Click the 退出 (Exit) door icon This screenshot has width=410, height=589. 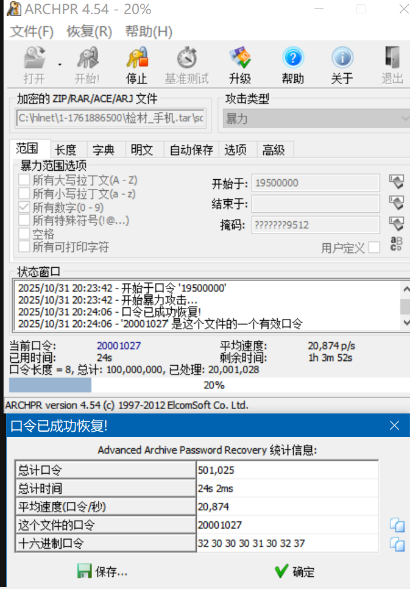[x=392, y=59]
